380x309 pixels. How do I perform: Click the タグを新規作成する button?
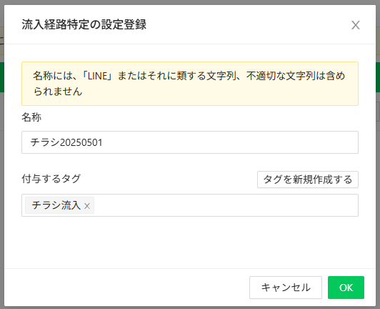pos(308,180)
